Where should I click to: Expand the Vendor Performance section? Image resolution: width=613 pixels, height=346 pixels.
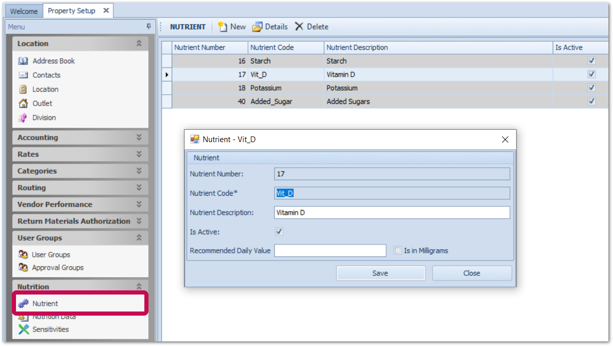point(139,204)
